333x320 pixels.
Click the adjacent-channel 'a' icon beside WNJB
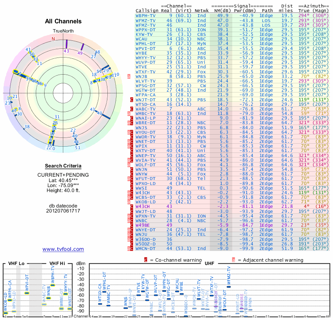(129, 77)
